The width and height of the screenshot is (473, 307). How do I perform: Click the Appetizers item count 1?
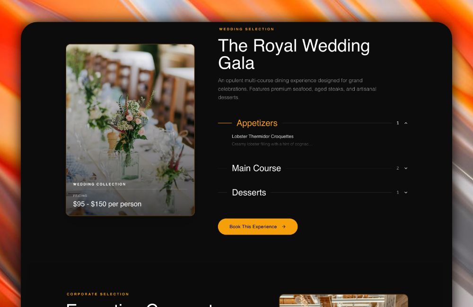point(398,123)
